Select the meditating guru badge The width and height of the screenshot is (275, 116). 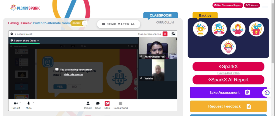click(238, 29)
